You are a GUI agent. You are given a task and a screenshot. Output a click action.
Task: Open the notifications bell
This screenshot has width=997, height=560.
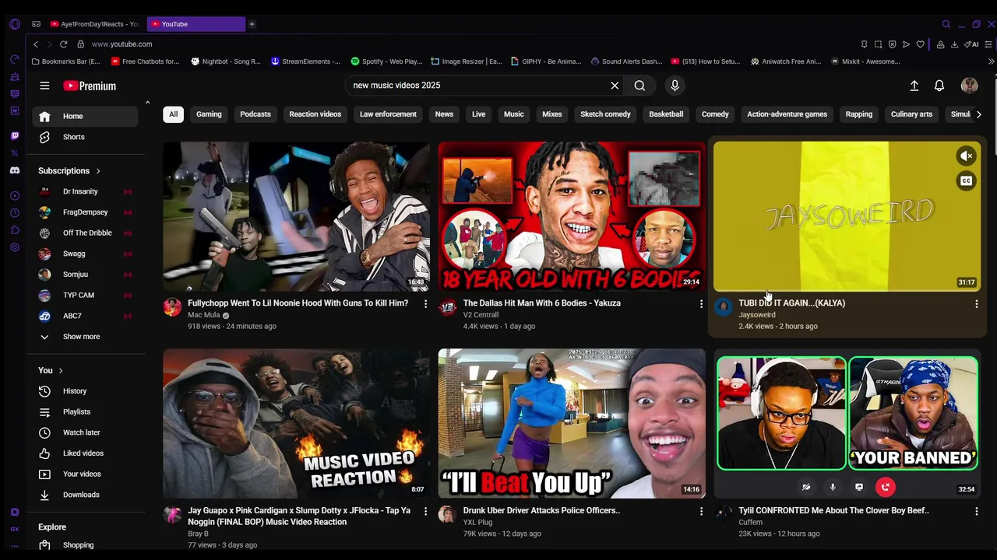coord(939,86)
